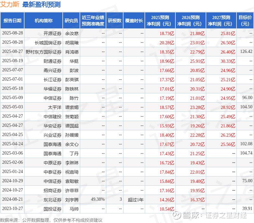This screenshot has width=254, height=223.
Task: Click the 艾力斯 title text
Action: point(10,4)
